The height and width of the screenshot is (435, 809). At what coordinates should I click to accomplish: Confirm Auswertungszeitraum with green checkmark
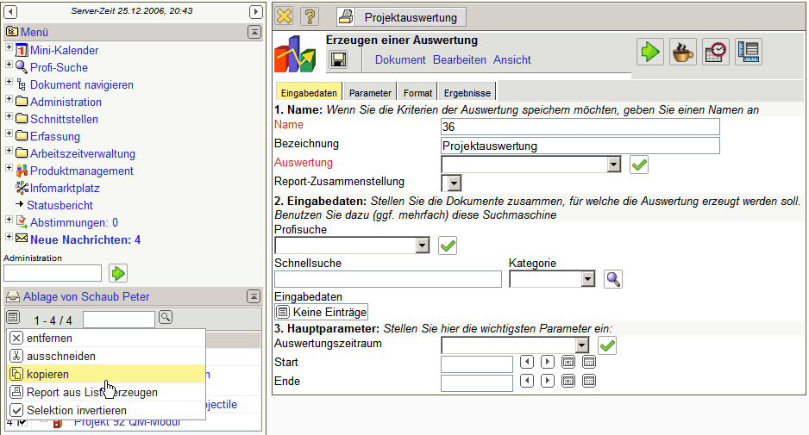(607, 345)
